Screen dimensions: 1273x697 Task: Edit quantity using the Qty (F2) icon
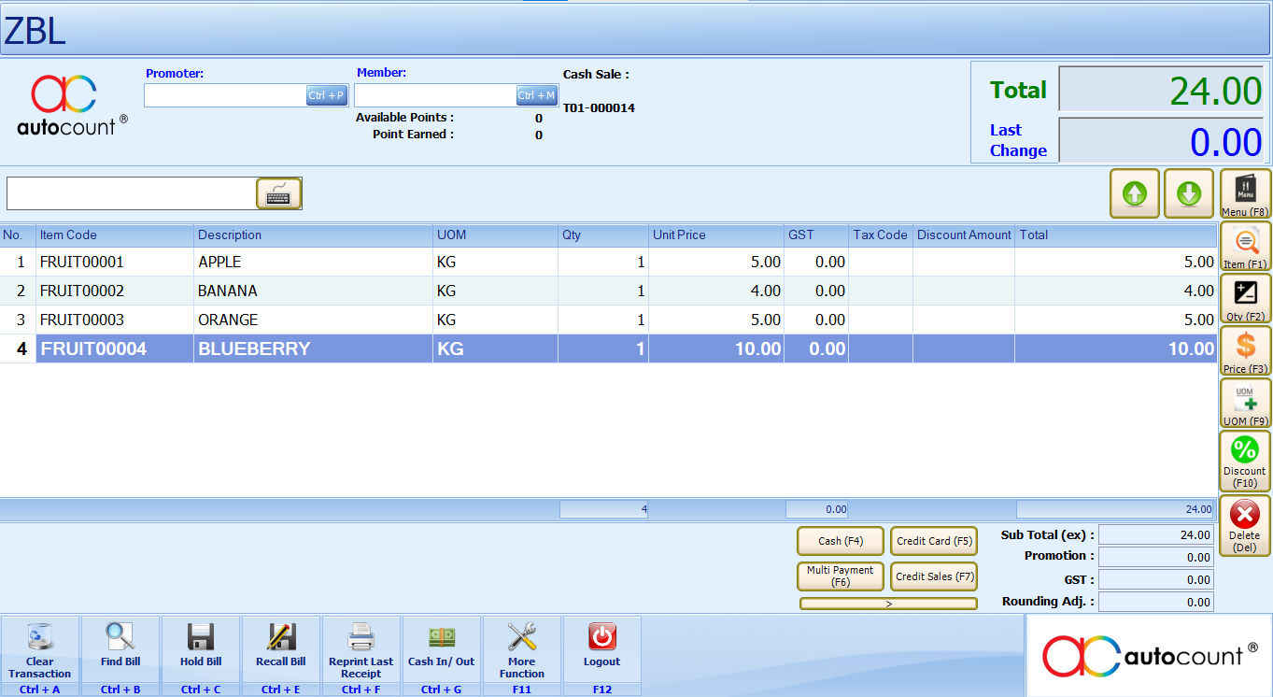point(1244,301)
